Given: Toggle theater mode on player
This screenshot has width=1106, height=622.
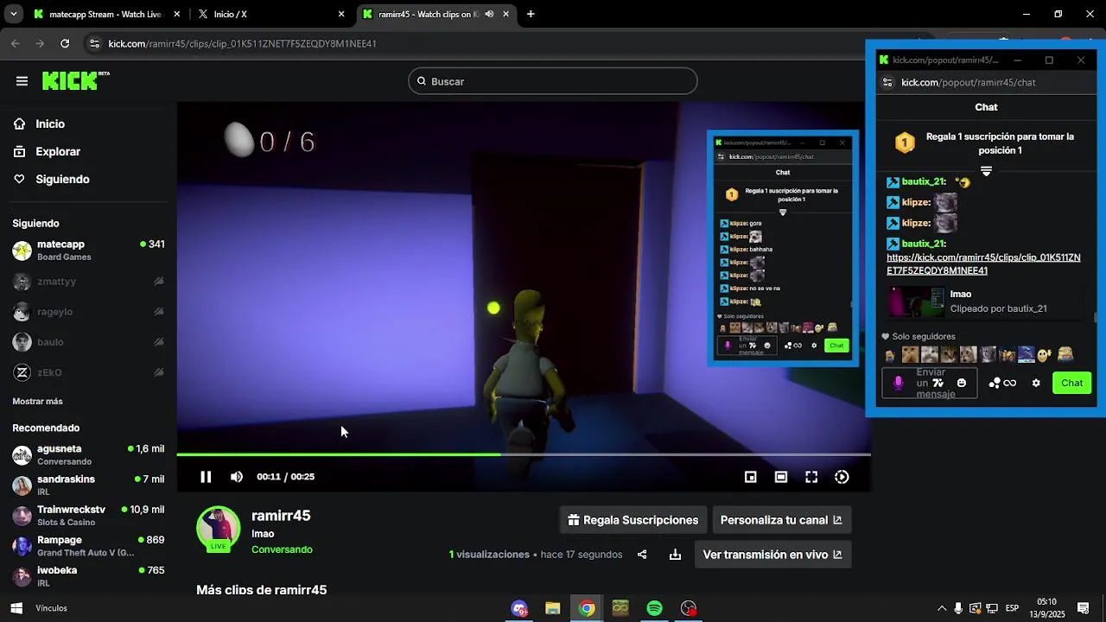Looking at the screenshot, I should point(781,477).
